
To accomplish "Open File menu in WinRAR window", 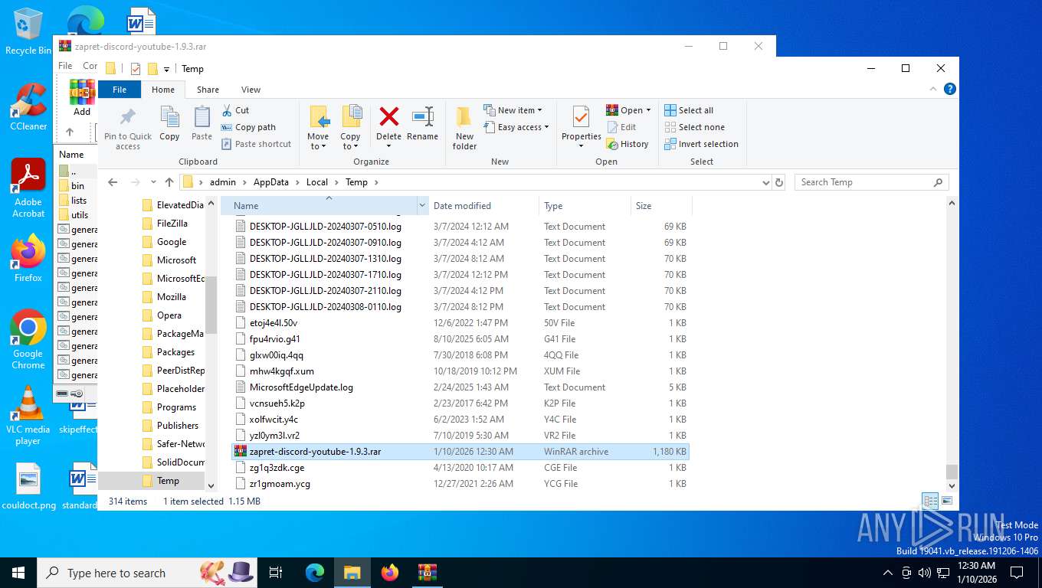I will point(66,66).
